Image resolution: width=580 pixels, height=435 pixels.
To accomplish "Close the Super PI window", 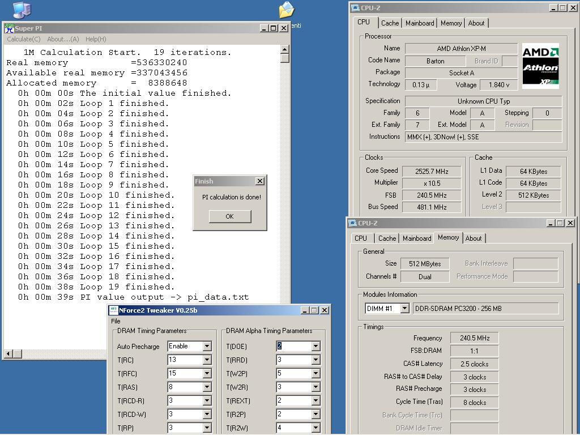I will click(284, 28).
